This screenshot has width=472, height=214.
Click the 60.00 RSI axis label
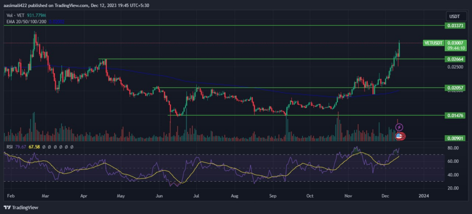pos(453,161)
